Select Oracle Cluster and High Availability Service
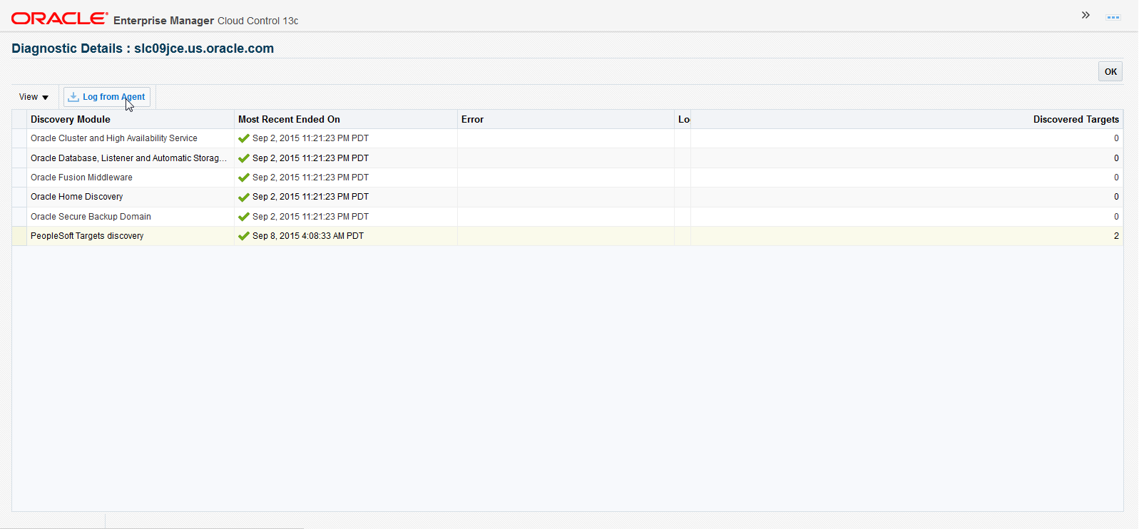Image resolution: width=1139 pixels, height=529 pixels. tap(114, 138)
